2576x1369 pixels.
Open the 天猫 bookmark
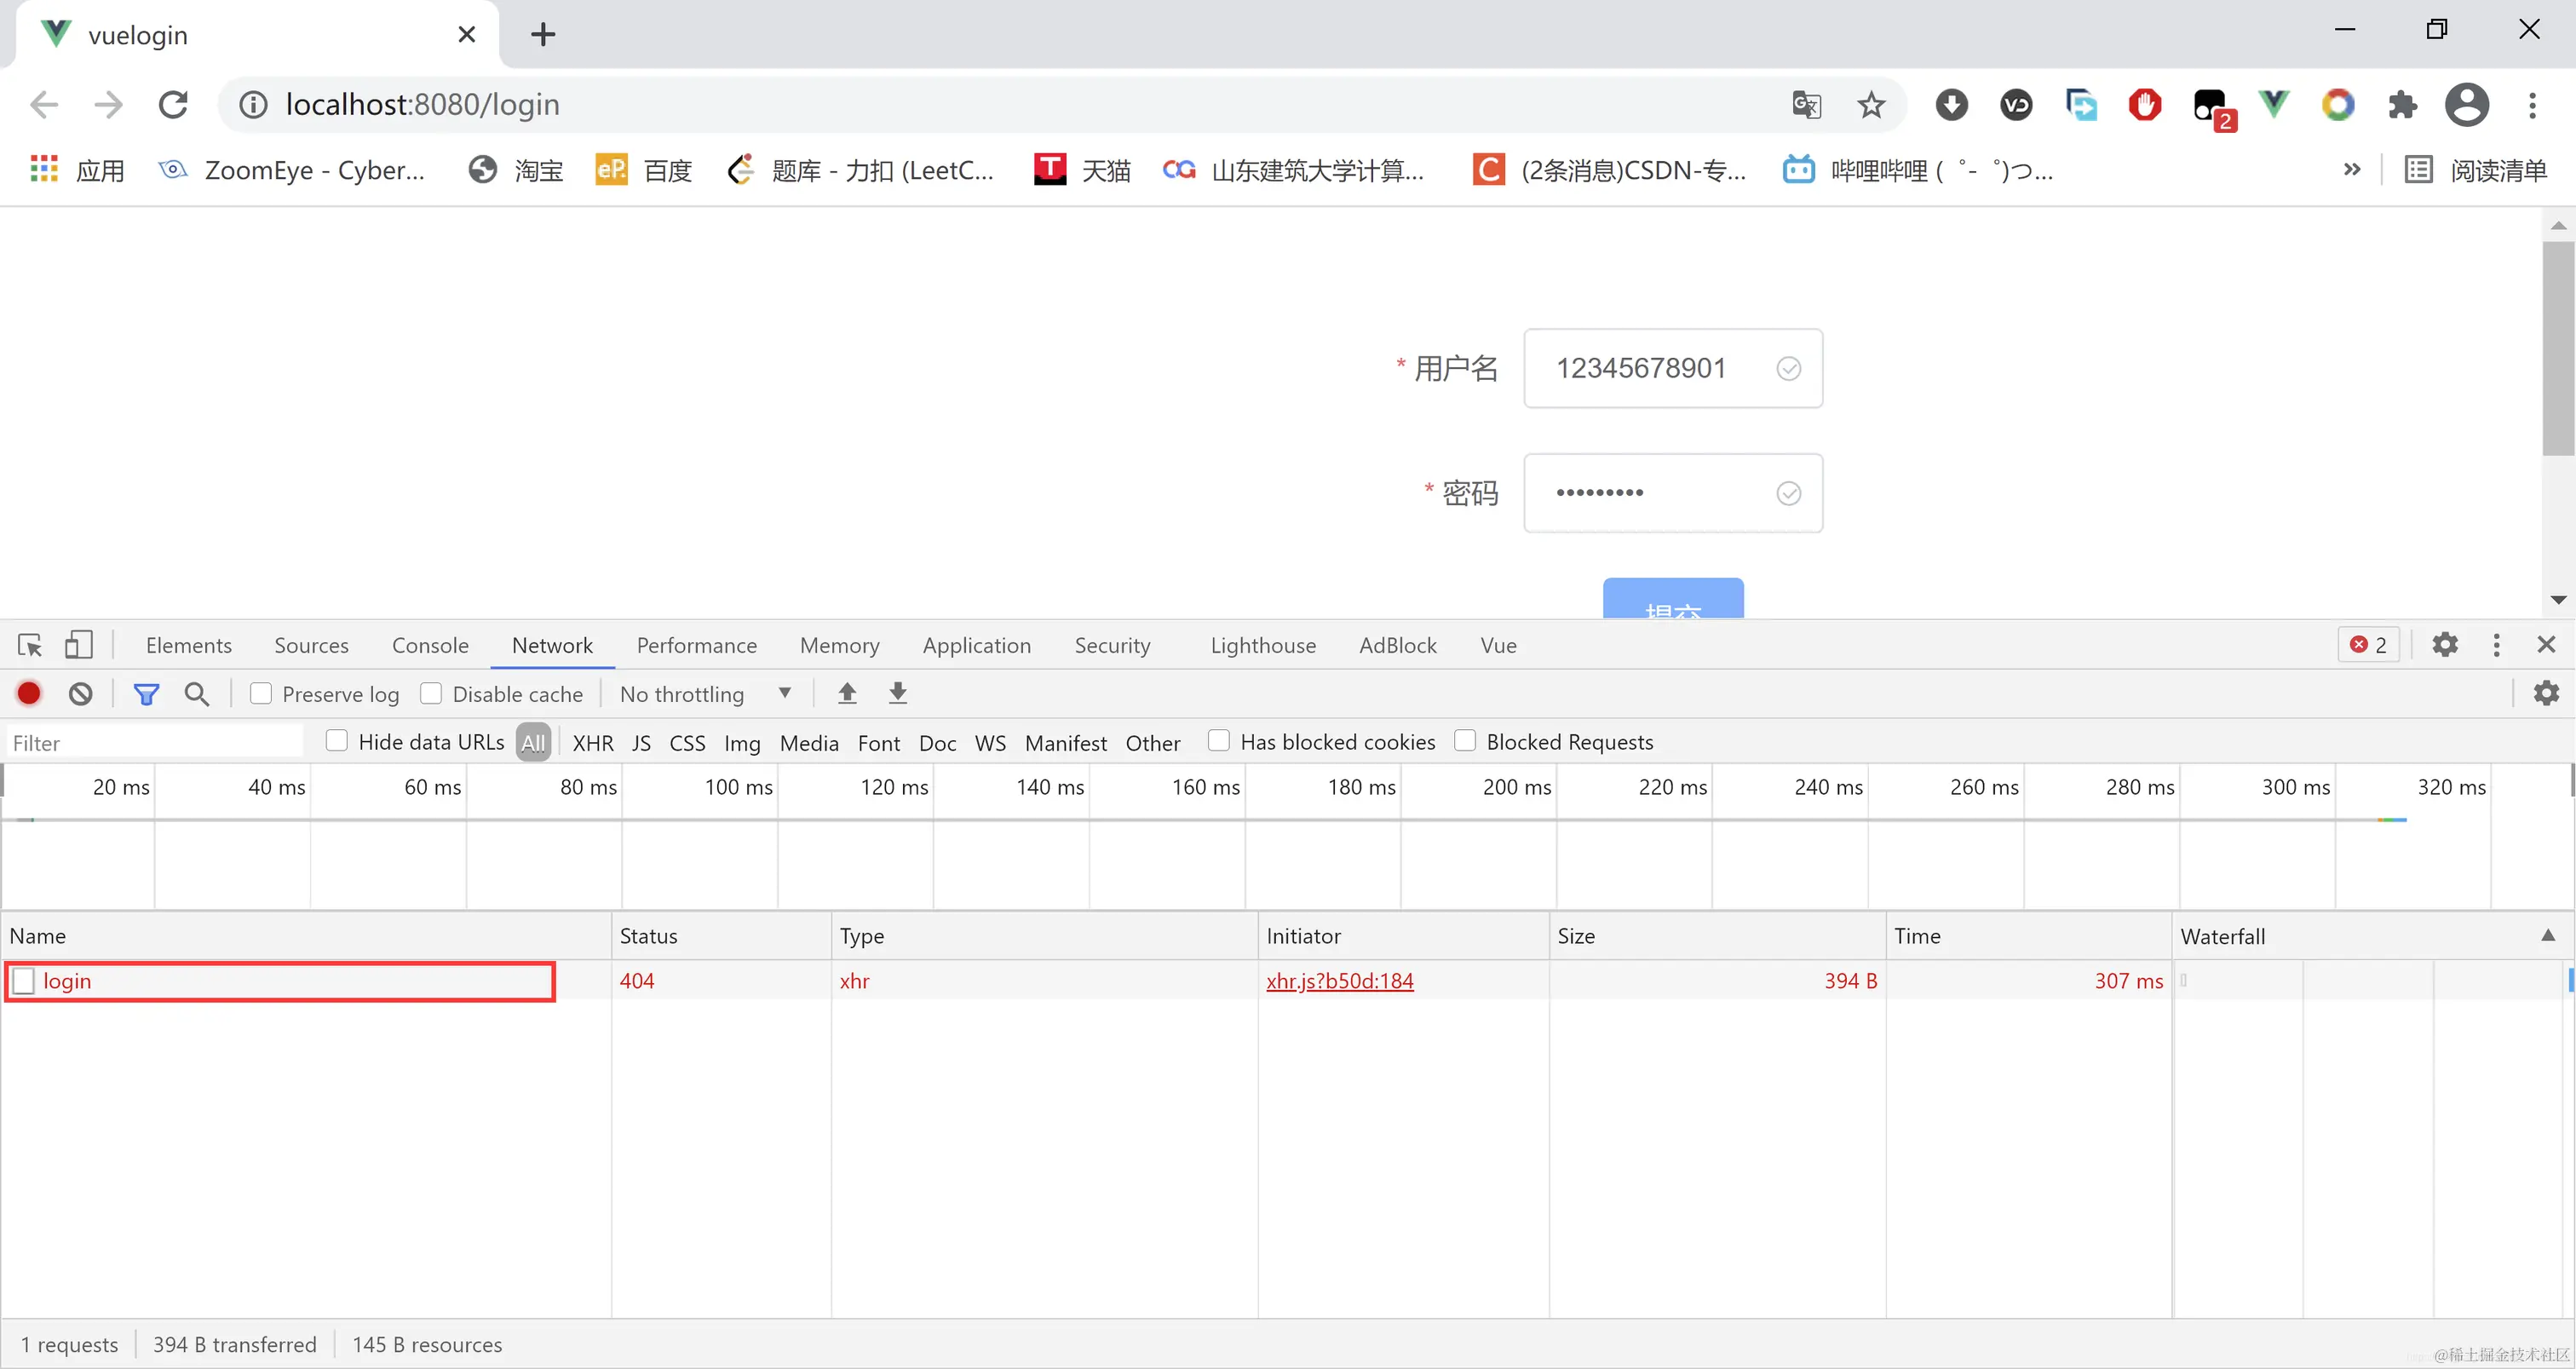tap(1082, 170)
